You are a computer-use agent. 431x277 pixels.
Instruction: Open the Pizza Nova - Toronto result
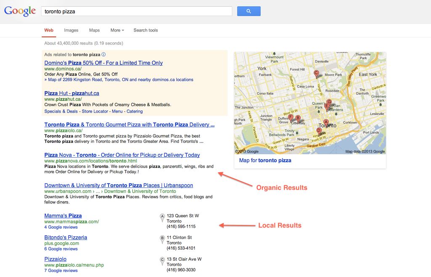122,155
